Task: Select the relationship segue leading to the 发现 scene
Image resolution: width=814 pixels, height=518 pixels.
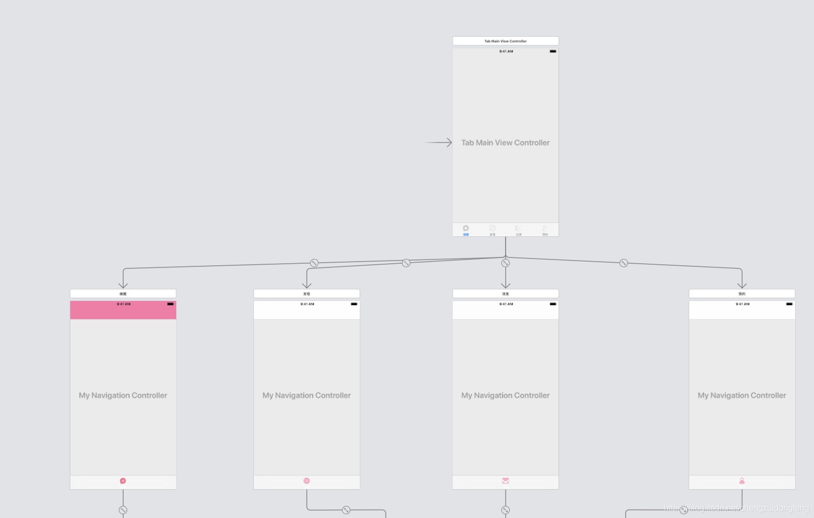Action: coord(406,263)
